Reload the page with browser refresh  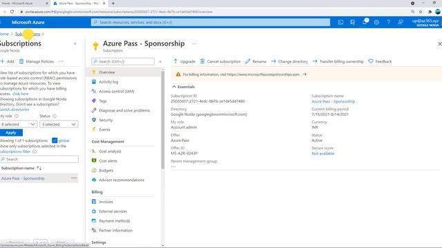(x=12, y=12)
